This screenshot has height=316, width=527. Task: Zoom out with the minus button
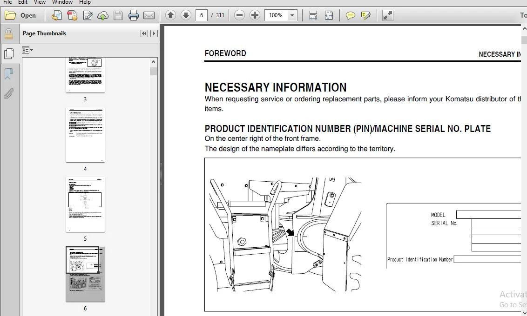tap(239, 15)
